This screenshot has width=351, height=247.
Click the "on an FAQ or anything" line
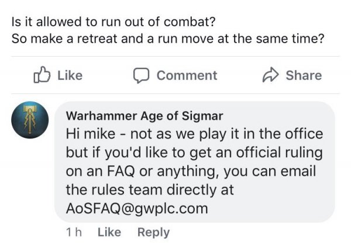point(191,171)
